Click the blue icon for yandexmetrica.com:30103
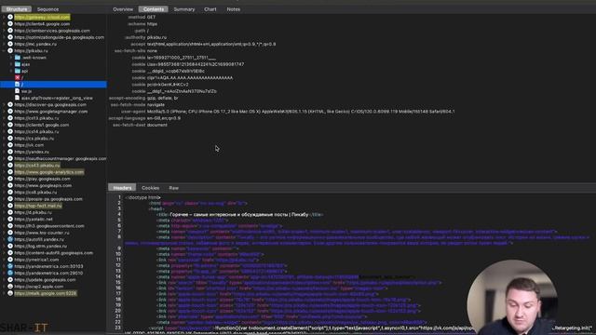Image resolution: width=596 pixels, height=335 pixels. [10, 266]
